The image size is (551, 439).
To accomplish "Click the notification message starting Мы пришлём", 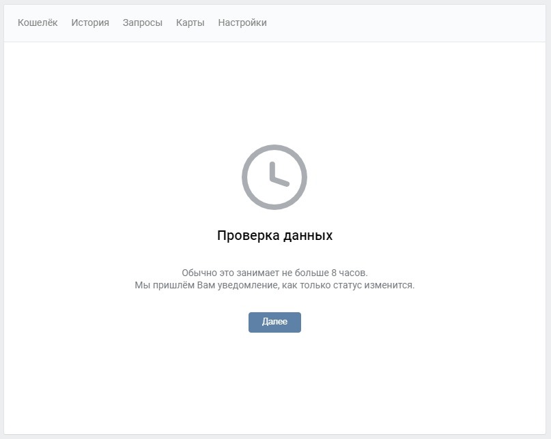I will pyautogui.click(x=274, y=285).
